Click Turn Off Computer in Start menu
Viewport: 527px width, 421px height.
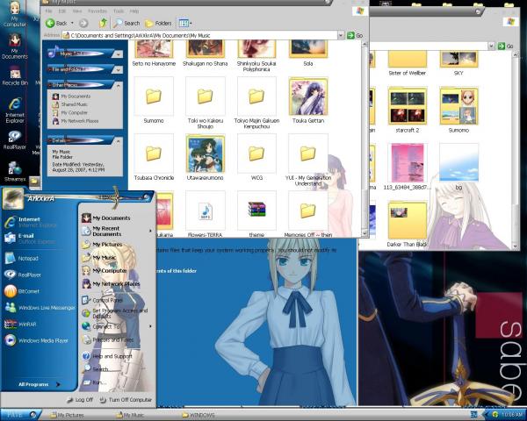[x=126, y=400]
